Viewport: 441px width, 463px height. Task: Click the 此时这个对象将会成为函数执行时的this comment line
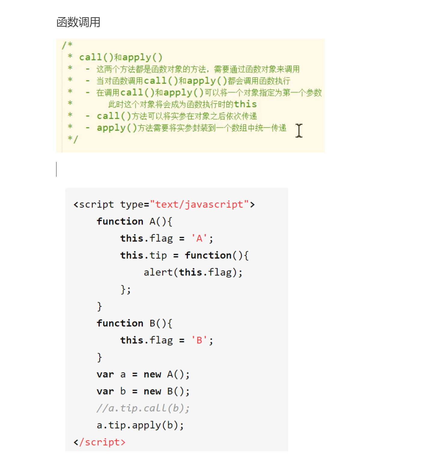pos(182,104)
